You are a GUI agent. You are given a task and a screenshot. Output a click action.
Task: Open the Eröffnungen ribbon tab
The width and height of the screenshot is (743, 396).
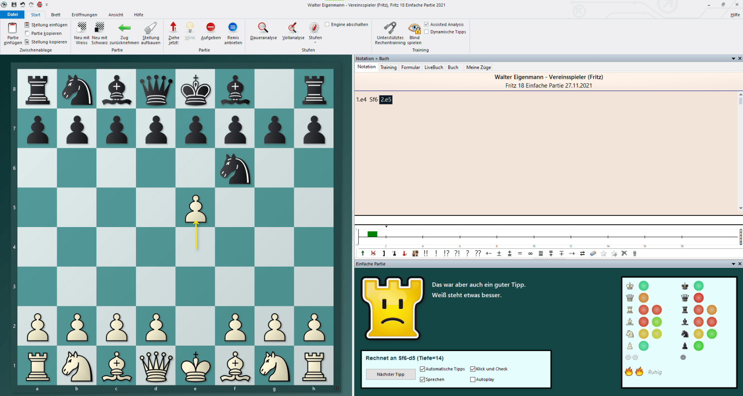coord(84,15)
